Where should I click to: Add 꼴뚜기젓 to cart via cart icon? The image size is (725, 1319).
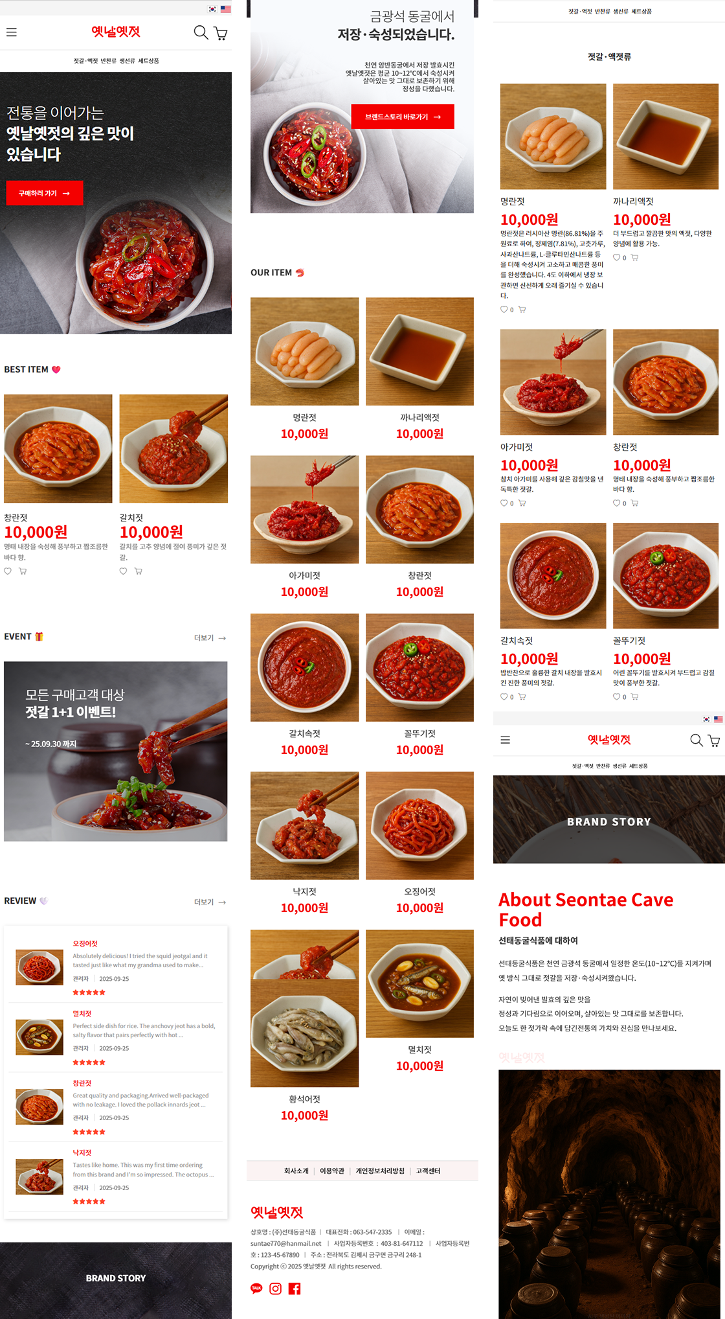[635, 697]
